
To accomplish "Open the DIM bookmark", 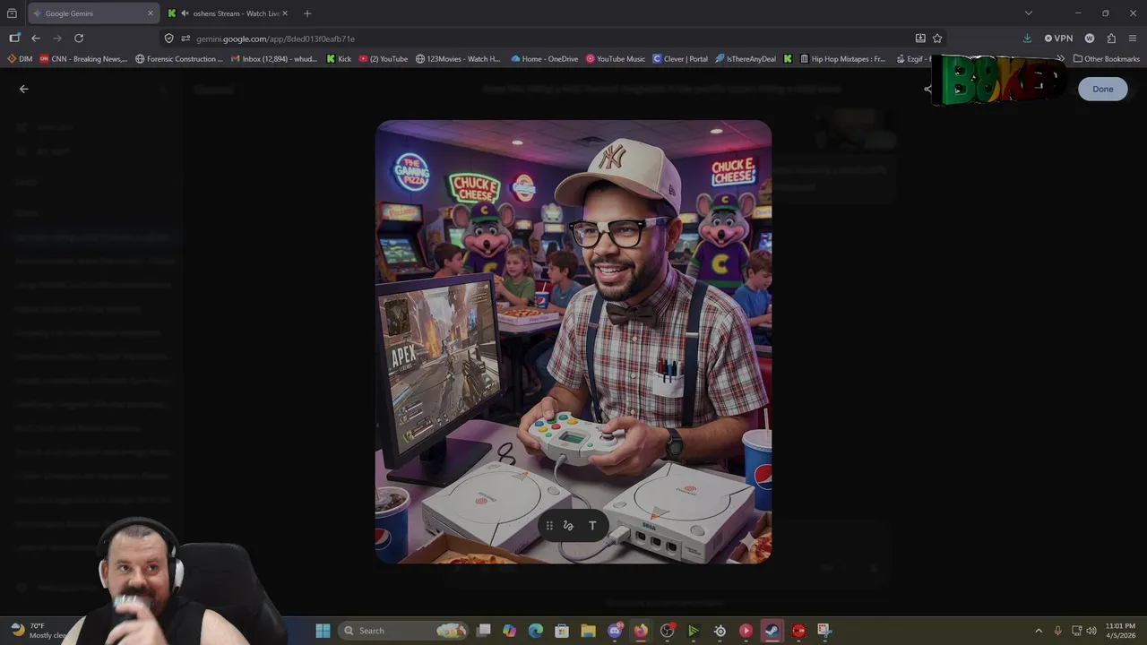I will (20, 59).
